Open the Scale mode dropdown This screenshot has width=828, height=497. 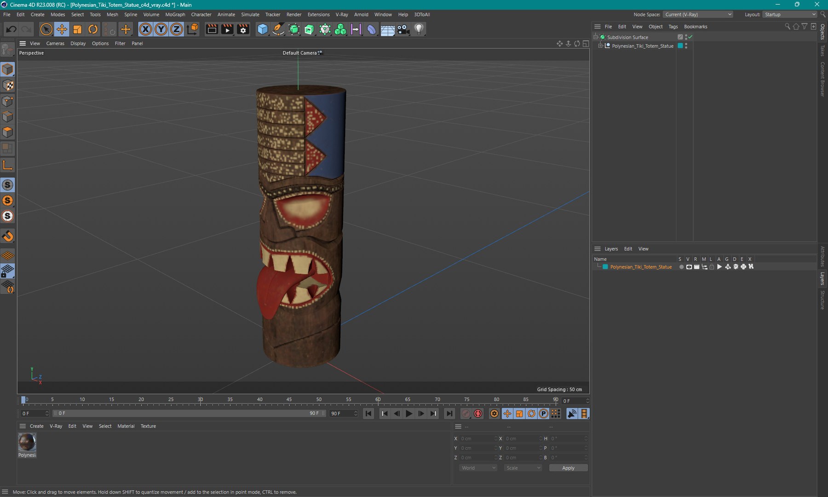(x=523, y=468)
